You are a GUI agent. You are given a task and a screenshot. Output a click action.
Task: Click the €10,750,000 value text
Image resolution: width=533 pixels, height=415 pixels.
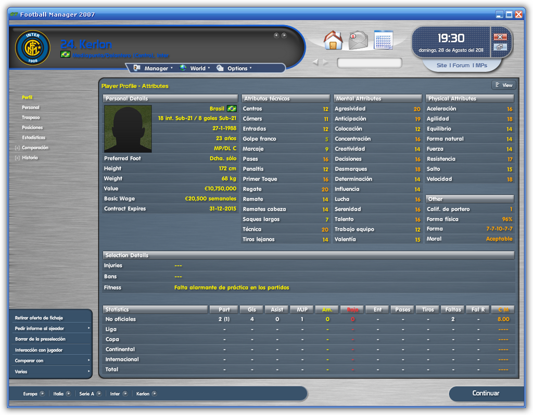click(220, 188)
